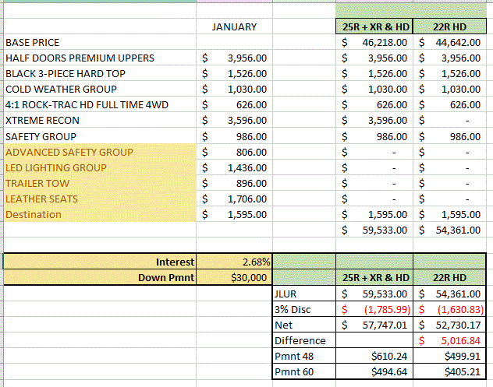Viewport: 493px width, 387px height.
Task: Click the ADVANCED SAFETY GROUP cell
Action: [100, 152]
